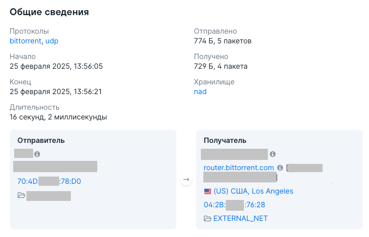Click the redacted recipient IP address

pos(235,154)
